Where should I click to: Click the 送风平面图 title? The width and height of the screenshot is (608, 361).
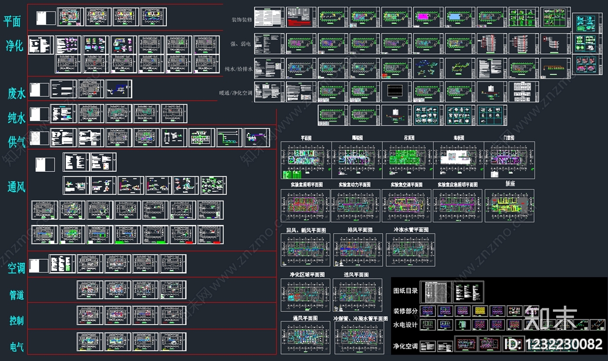[356, 275]
